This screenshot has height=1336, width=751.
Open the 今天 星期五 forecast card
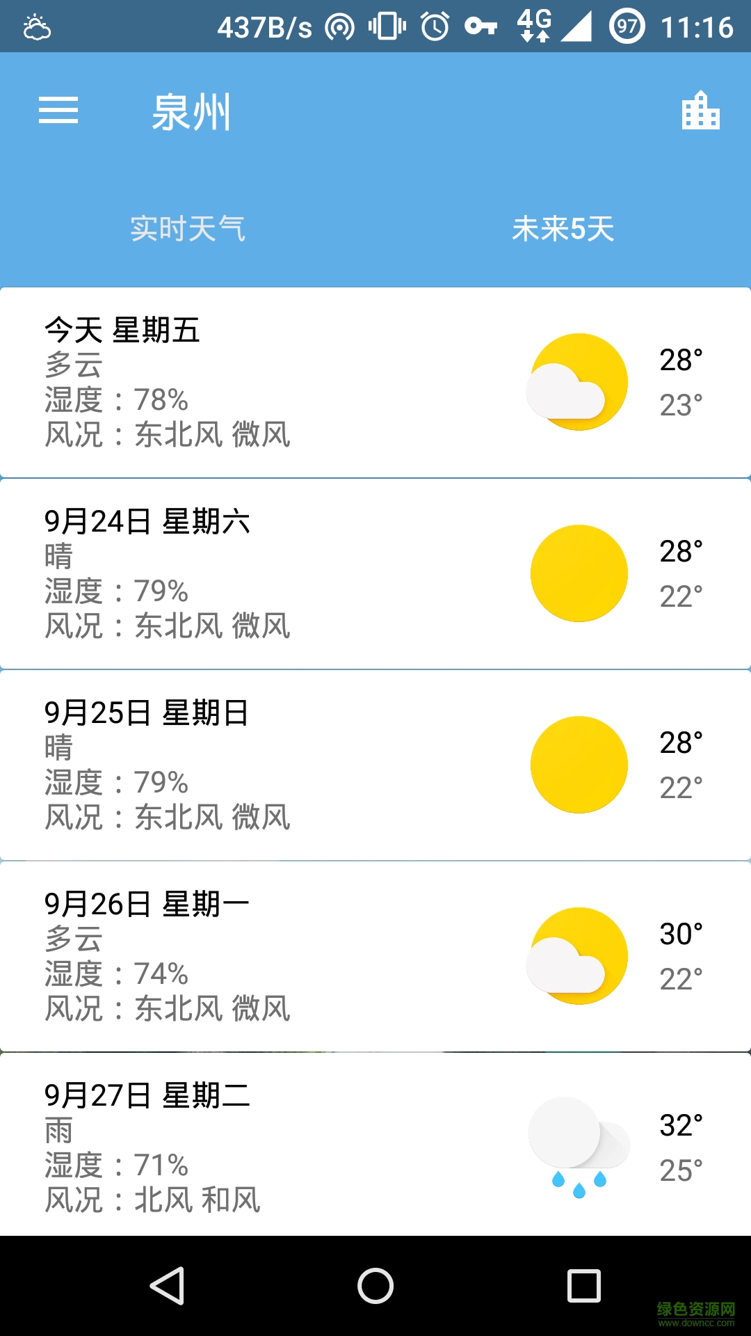coord(278,382)
